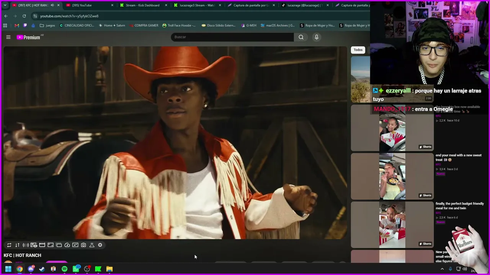Image resolution: width=490 pixels, height=275 pixels.
Task: Open CINECALIDAD OFICI... bookmark
Action: pos(77,26)
